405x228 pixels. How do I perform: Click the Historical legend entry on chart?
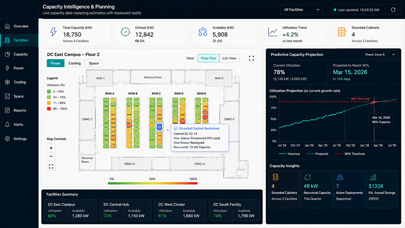pos(289,153)
